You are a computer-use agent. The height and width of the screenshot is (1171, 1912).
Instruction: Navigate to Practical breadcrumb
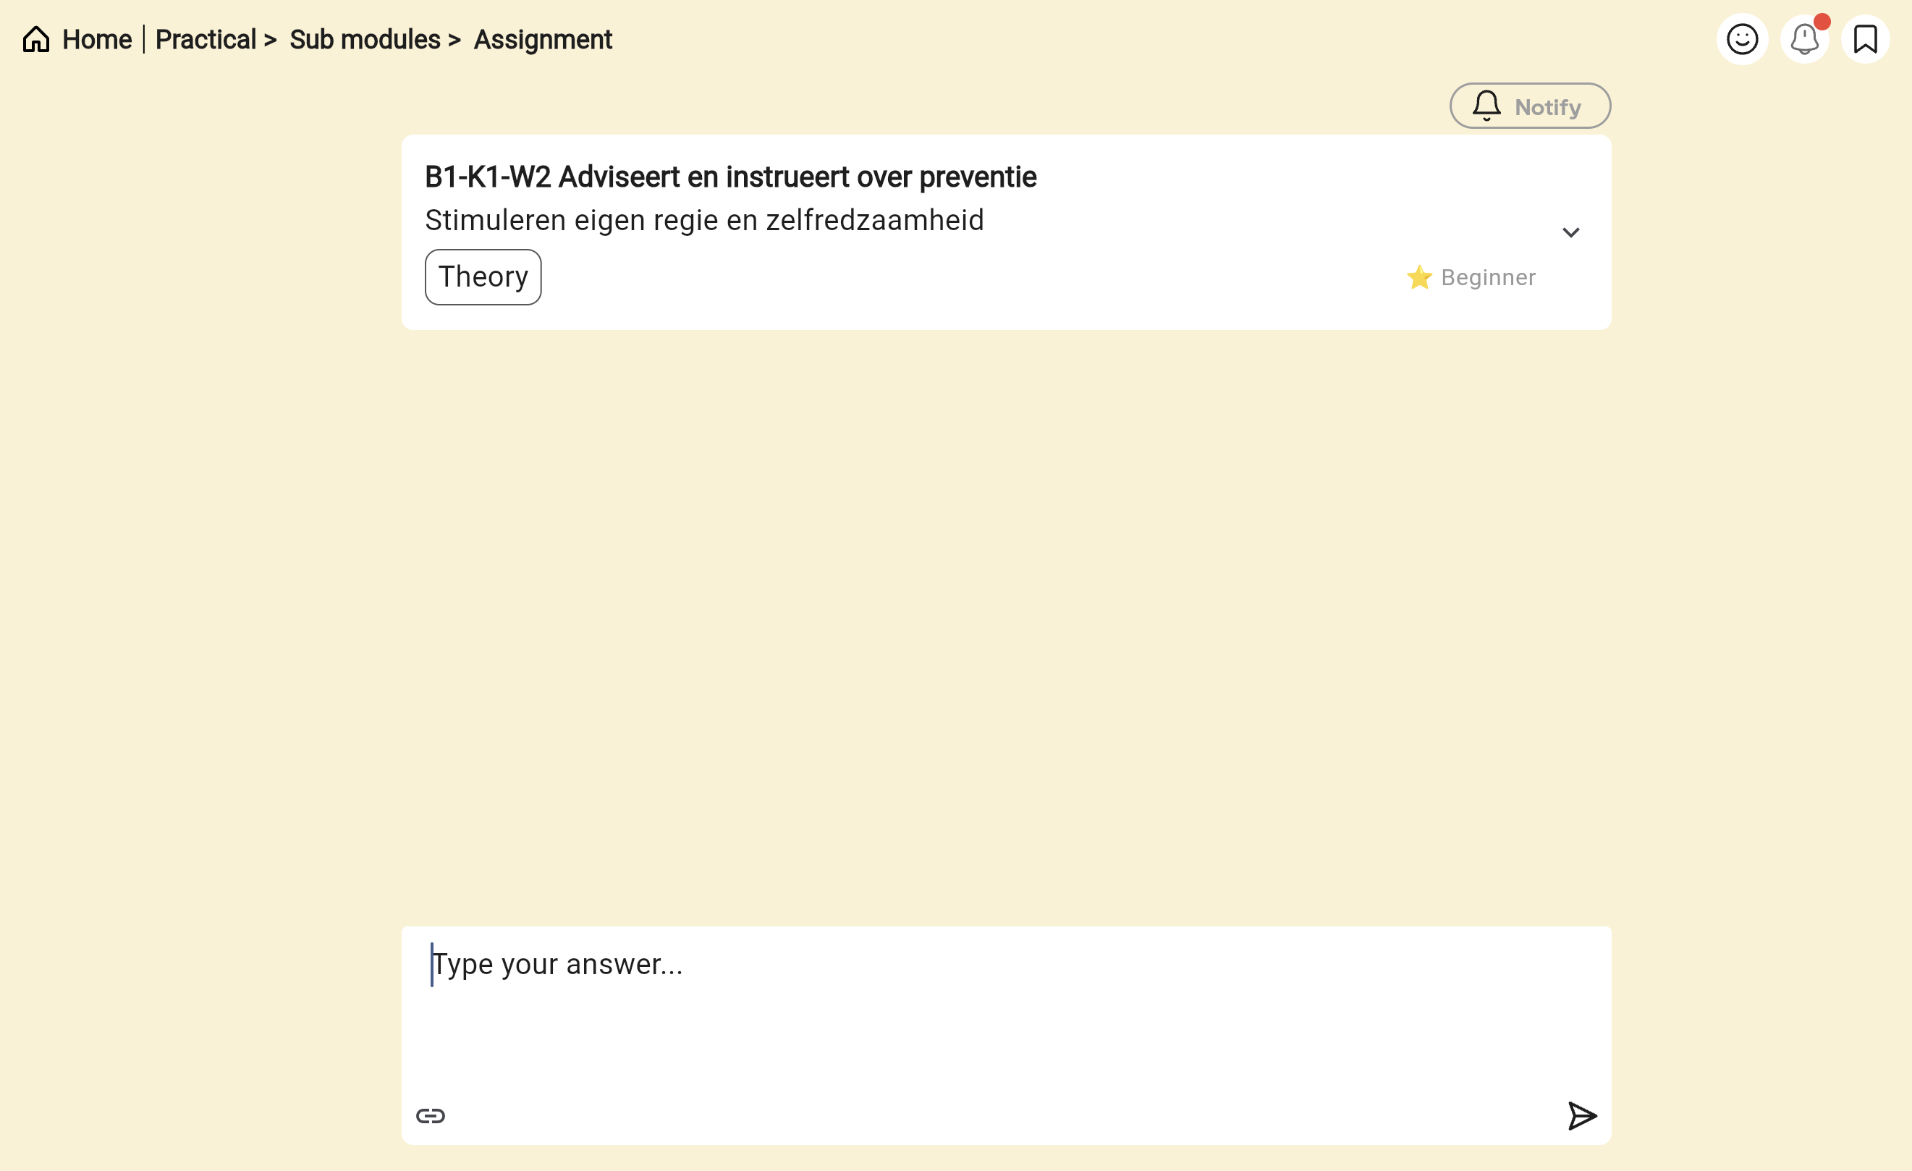click(206, 40)
